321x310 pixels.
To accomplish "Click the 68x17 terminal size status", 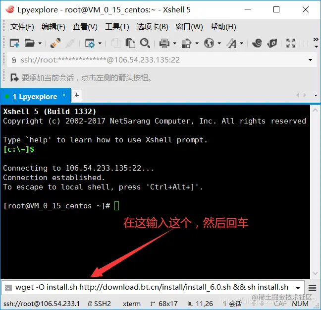I will tap(164, 304).
